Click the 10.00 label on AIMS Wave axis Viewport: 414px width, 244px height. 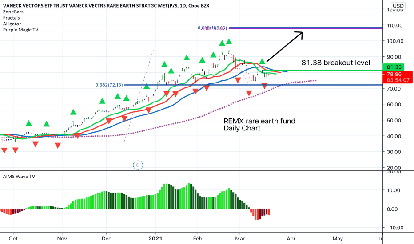(394, 190)
